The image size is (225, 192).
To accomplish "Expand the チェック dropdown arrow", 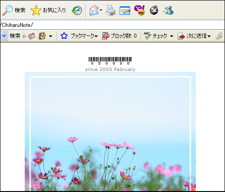I will click(x=172, y=36).
